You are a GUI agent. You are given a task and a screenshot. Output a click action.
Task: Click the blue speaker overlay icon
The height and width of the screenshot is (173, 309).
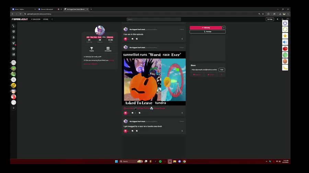click(285, 42)
